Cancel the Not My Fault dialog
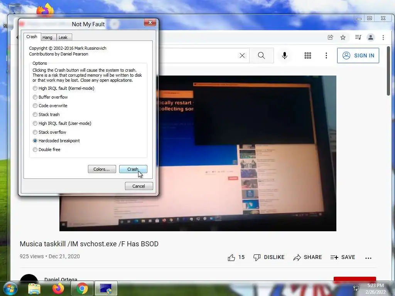This screenshot has width=395, height=296. (139, 186)
